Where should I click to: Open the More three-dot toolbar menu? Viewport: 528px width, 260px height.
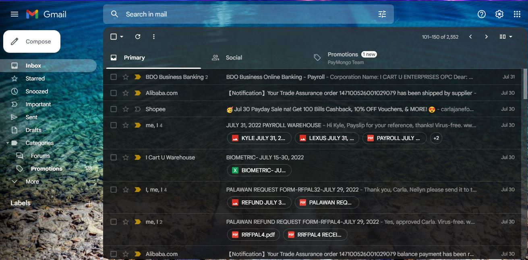[153, 37]
